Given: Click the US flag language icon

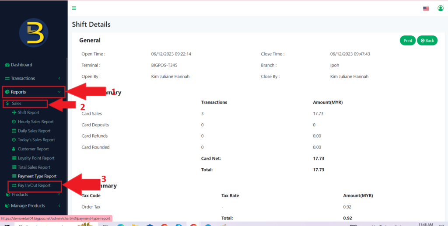Looking at the screenshot, I should click(x=426, y=8).
